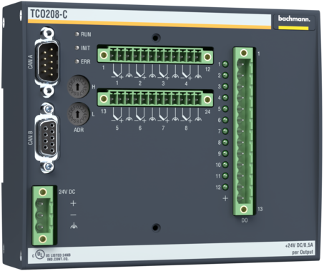This screenshot has height=271, width=324.
Task: Select the CAN B female D-sub connector
Action: (x=47, y=138)
